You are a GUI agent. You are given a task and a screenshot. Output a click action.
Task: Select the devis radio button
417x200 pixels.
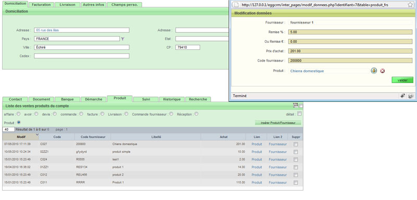pos(55,114)
